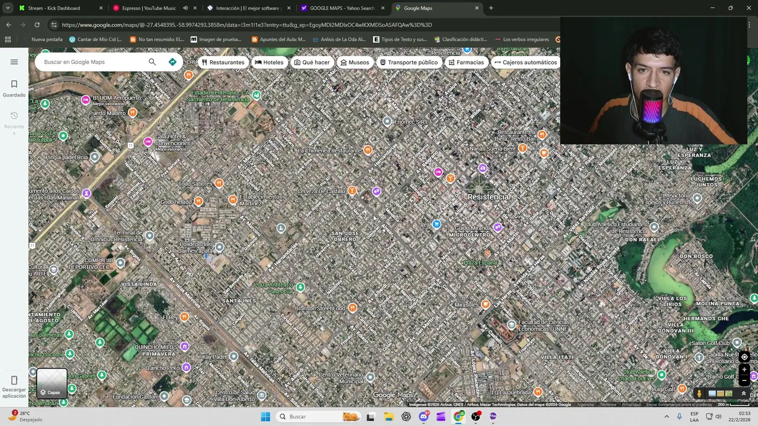Mute the YouTube Music tab audio icon
758x426 pixels.
[x=185, y=8]
